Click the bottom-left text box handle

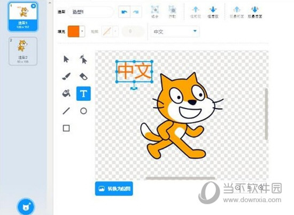pyautogui.click(x=117, y=82)
